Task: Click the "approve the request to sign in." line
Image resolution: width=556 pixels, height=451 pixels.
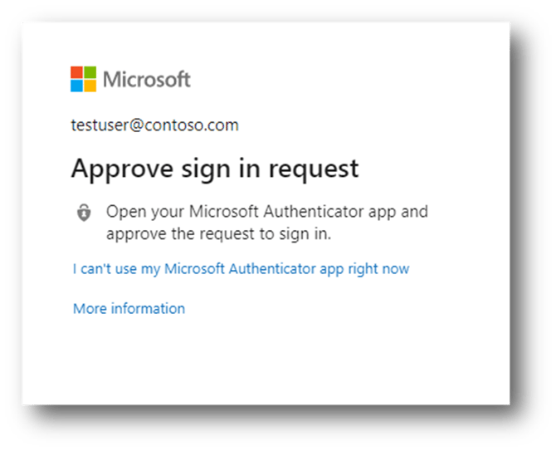Action: pyautogui.click(x=218, y=234)
